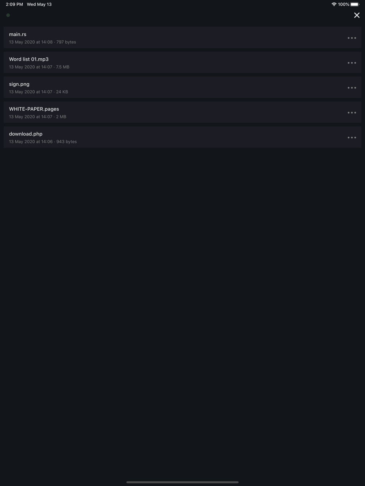Open the WHITE-PAPER.pages document
Viewport: 365px width, 486px height.
pos(182,112)
